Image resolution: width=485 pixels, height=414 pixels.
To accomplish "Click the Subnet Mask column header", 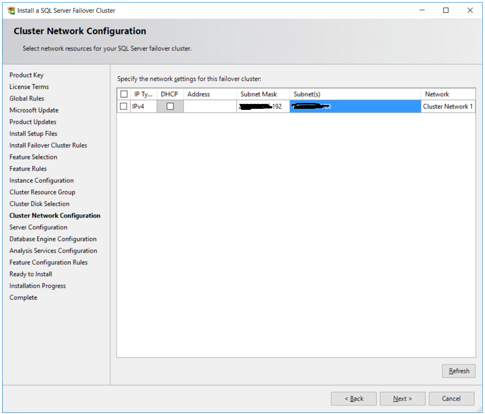I will point(263,94).
